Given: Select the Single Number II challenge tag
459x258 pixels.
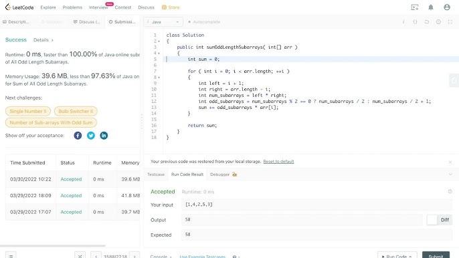Looking at the screenshot, I should coord(28,111).
